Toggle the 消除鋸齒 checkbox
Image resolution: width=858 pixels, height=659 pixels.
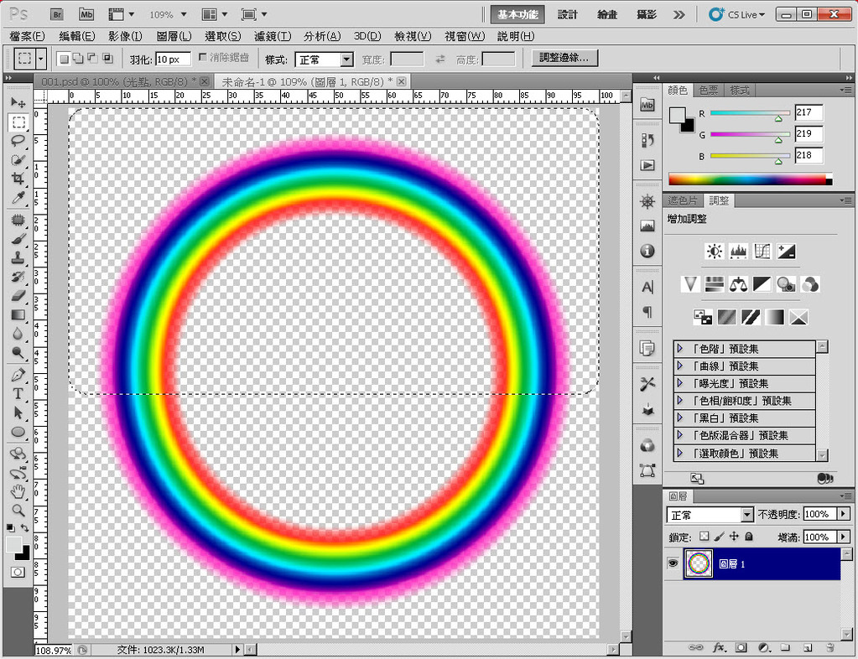(x=203, y=59)
